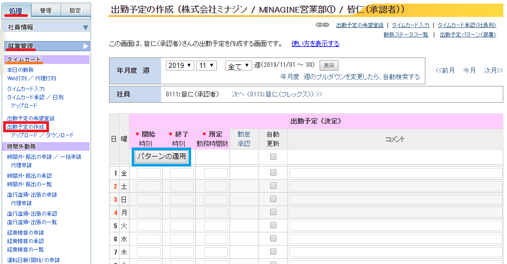Open アップロード under タイムカード承認

24,105
